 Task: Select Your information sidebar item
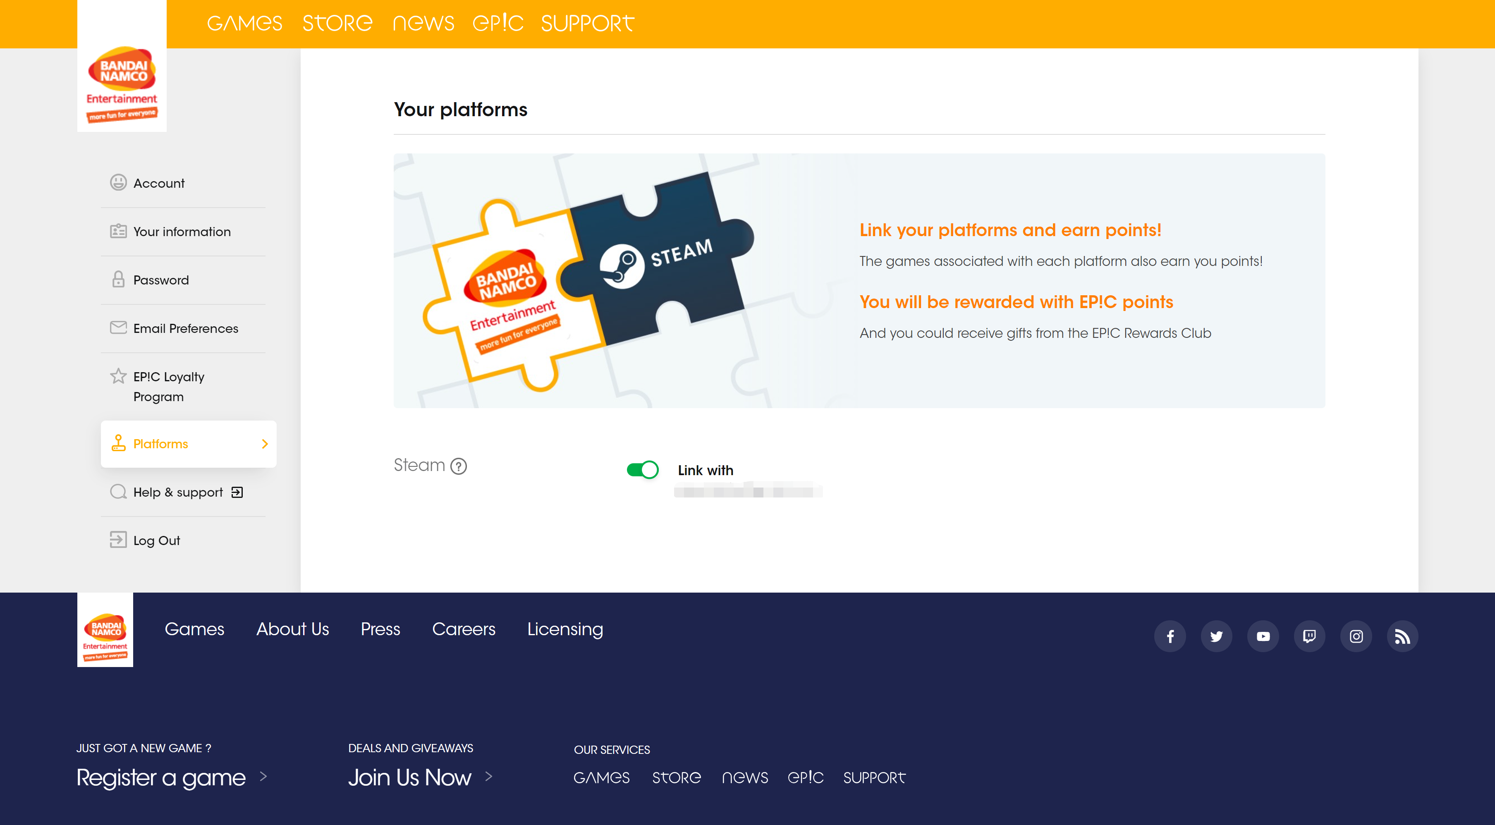point(182,232)
